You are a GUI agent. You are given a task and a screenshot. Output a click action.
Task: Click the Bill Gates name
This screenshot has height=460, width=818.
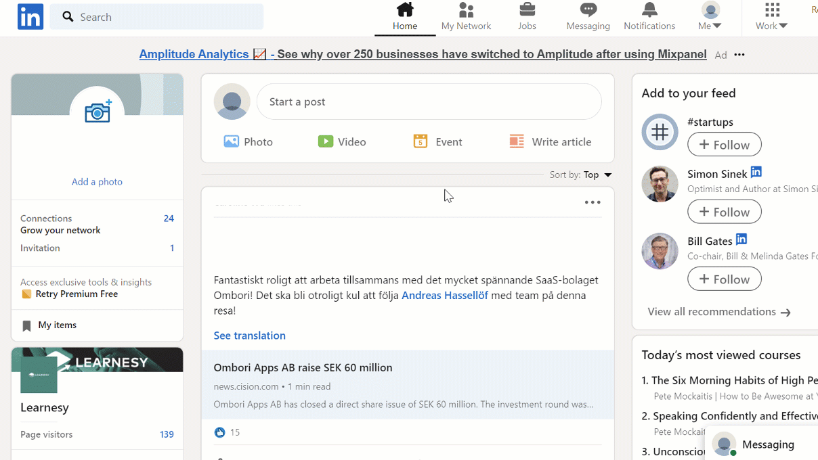tap(710, 241)
